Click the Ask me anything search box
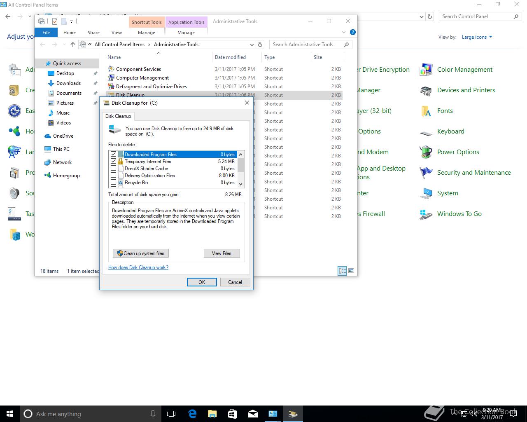The image size is (527, 422). click(90, 414)
